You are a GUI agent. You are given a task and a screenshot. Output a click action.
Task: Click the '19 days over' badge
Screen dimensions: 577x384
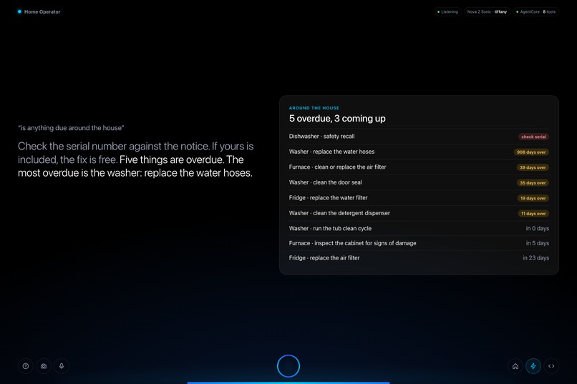pyautogui.click(x=533, y=198)
